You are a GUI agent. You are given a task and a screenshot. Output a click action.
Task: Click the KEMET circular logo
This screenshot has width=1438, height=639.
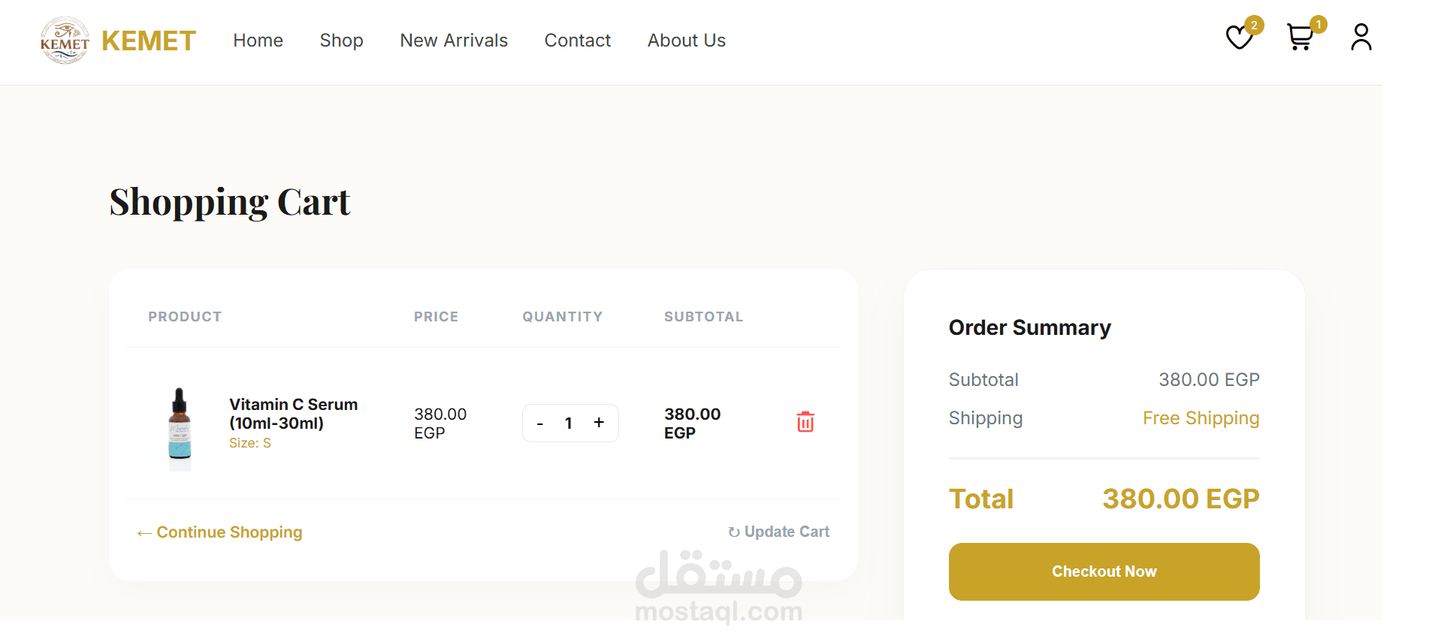pyautogui.click(x=65, y=41)
